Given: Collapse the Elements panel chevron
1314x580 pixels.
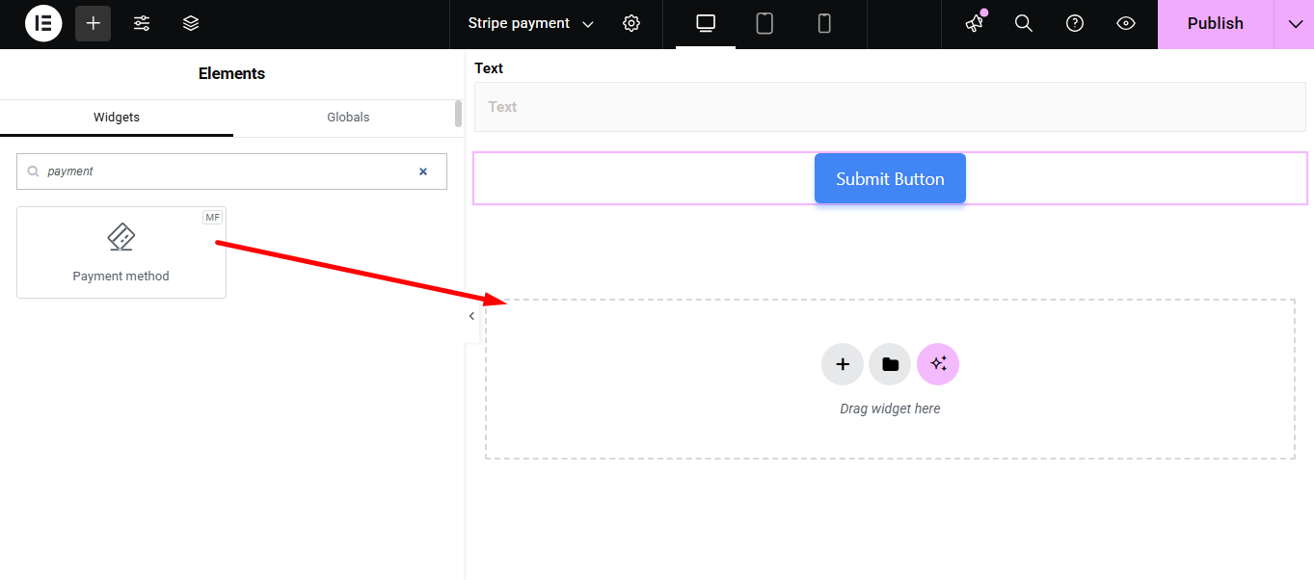Looking at the screenshot, I should tap(470, 315).
